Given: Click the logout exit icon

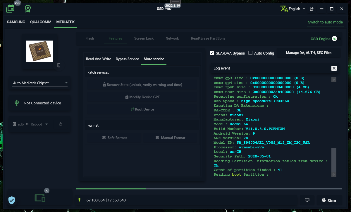Looking at the screenshot, I should (x=312, y=9).
